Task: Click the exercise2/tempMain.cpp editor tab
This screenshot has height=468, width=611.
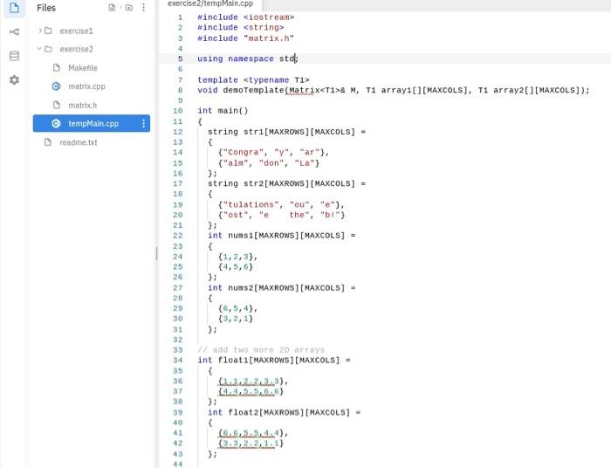Action: (x=210, y=3)
